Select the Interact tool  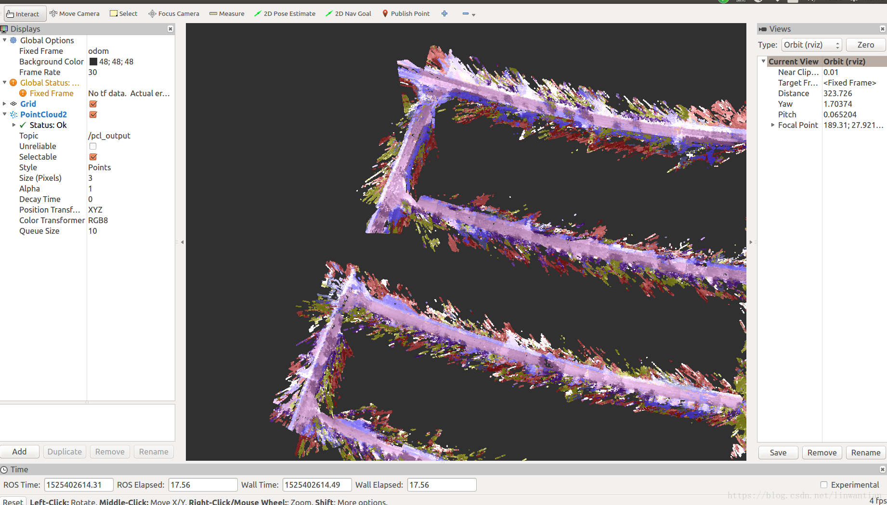point(25,13)
